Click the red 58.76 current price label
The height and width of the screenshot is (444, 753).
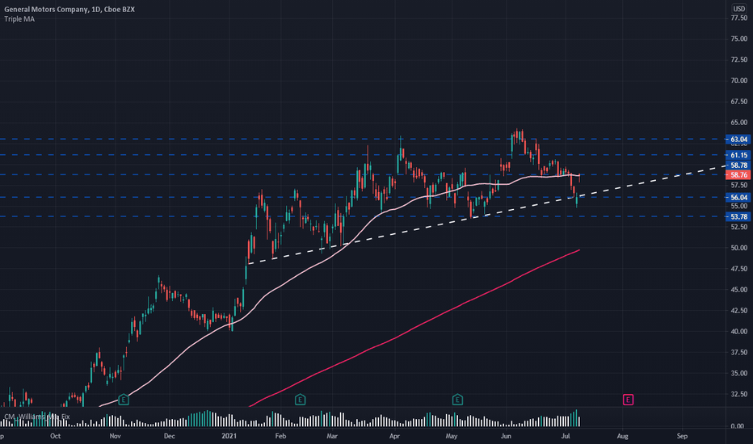[x=738, y=174]
